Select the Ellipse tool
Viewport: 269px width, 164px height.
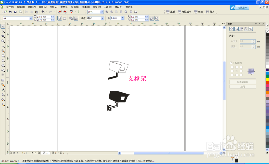tap(3, 61)
